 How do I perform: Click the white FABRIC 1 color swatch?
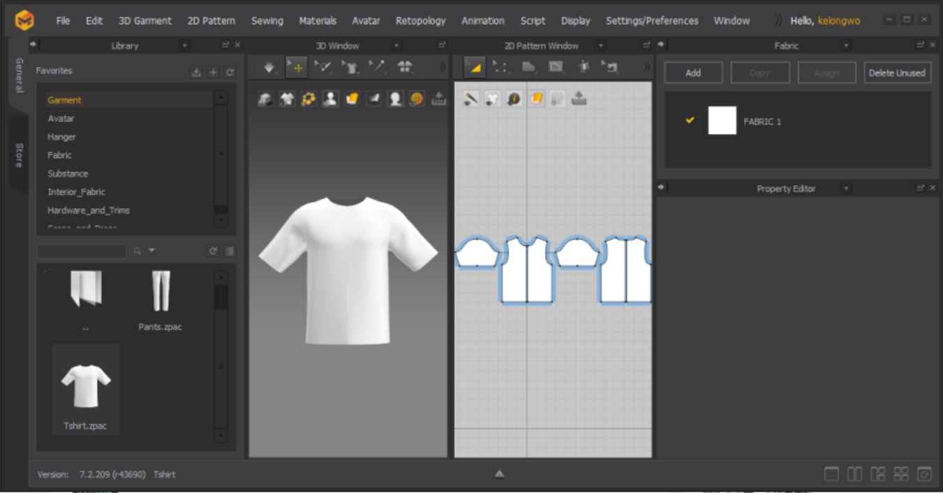point(722,120)
